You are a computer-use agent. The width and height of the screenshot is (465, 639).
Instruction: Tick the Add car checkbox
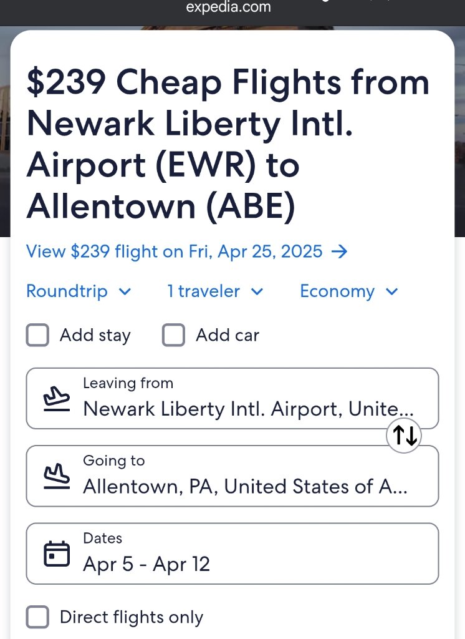click(173, 335)
